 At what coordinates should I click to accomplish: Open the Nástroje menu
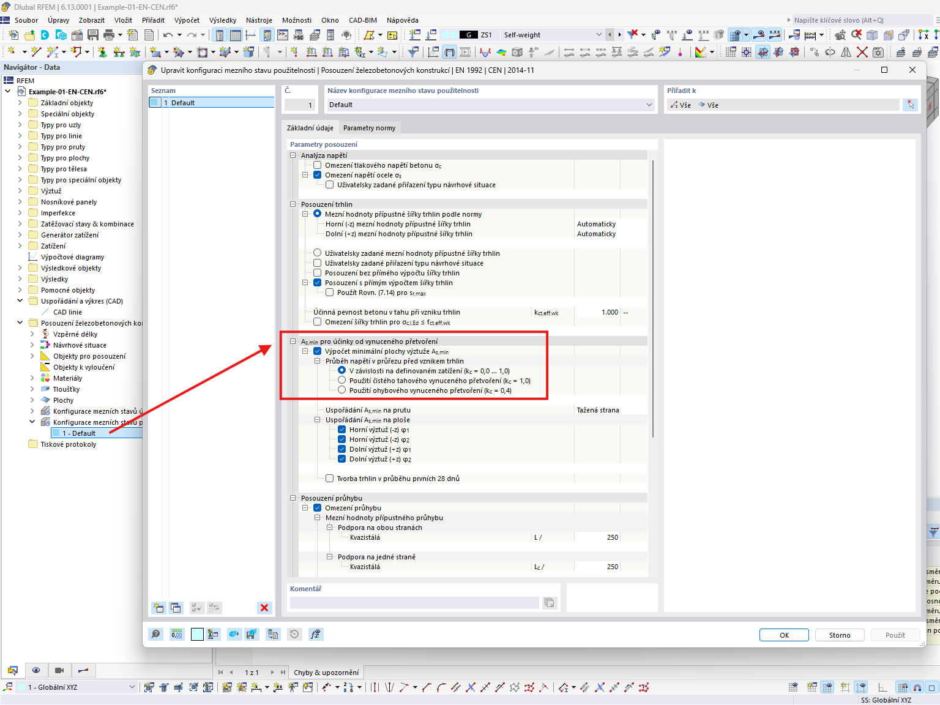(x=259, y=20)
